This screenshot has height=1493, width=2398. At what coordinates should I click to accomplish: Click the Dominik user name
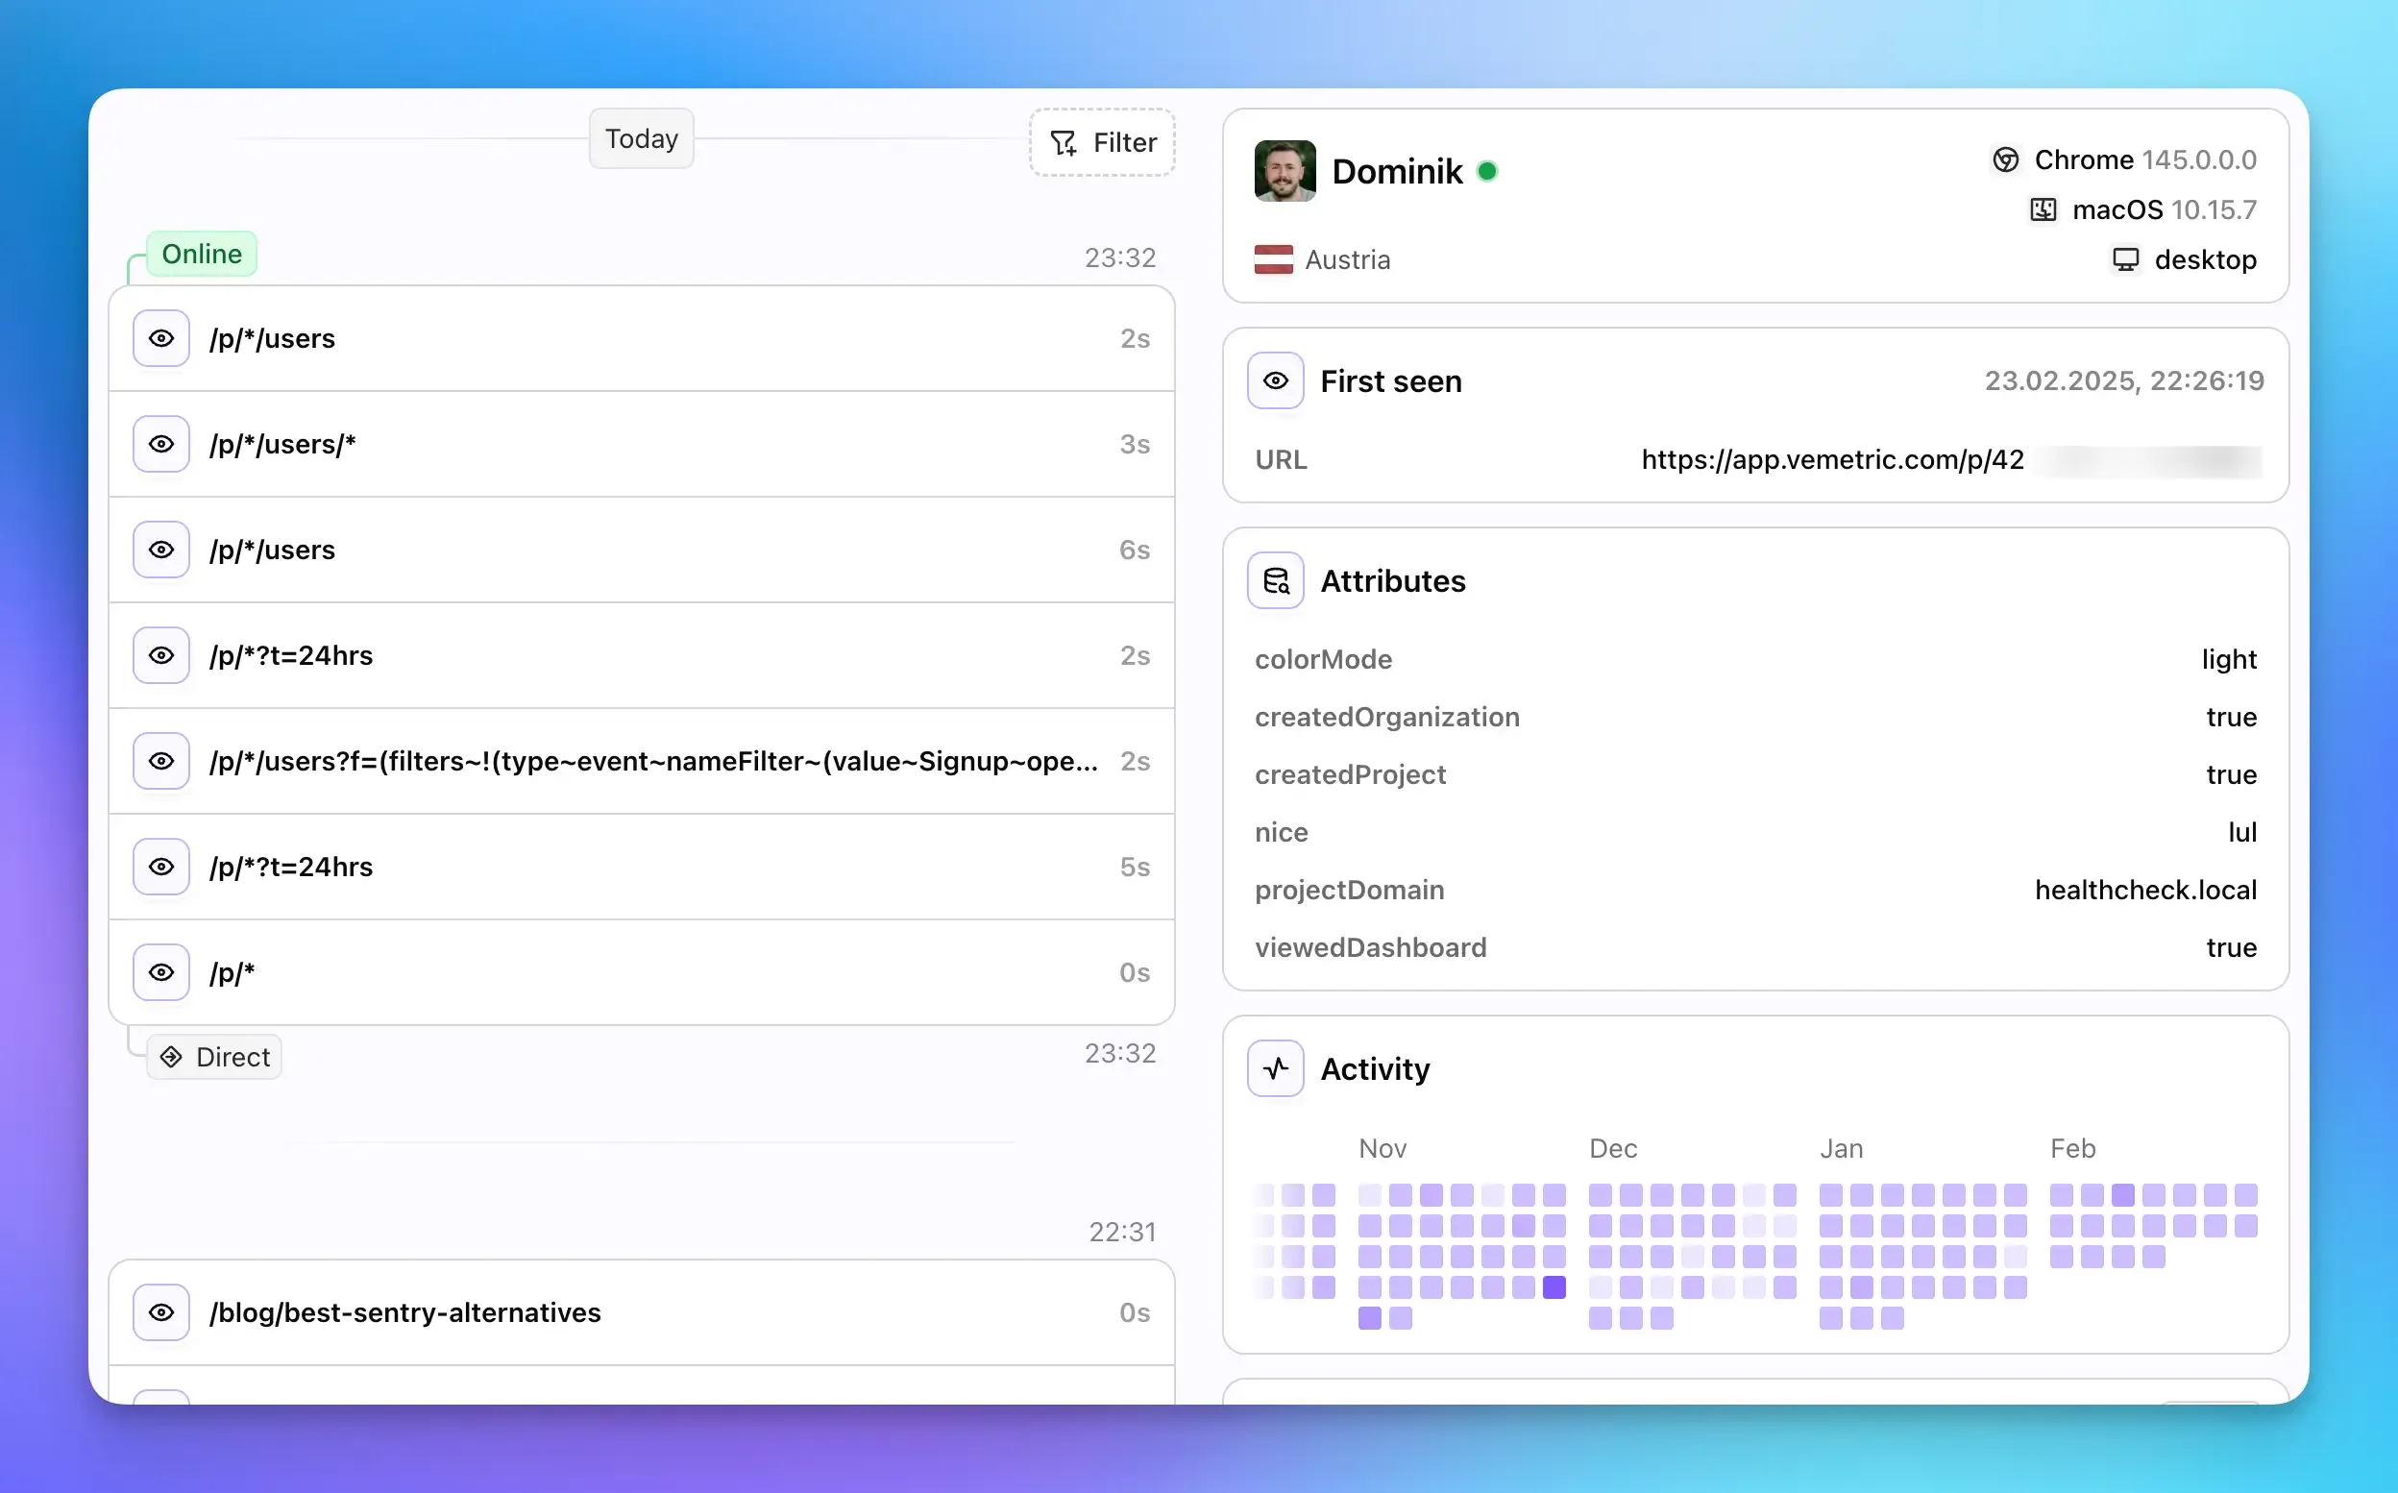coord(1397,170)
